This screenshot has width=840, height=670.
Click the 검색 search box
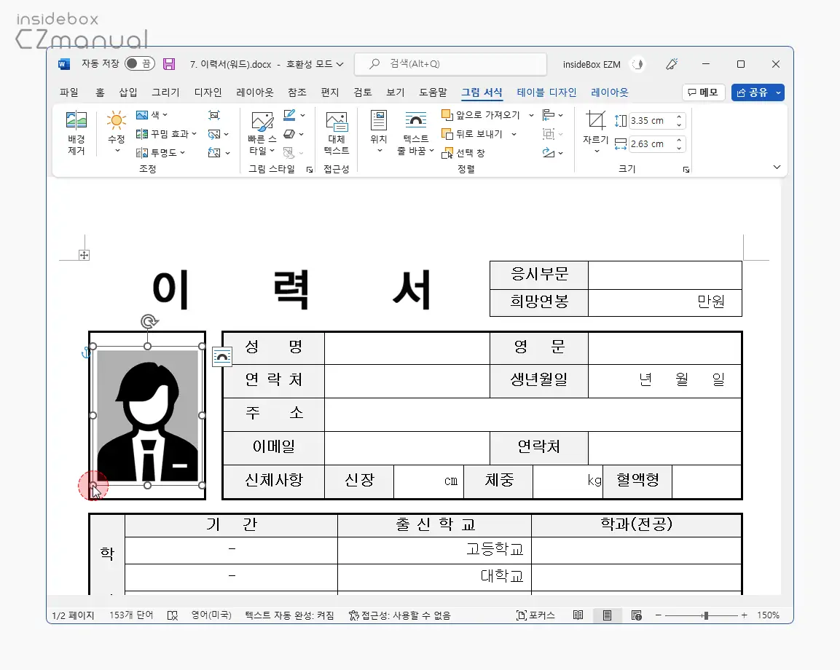point(450,64)
